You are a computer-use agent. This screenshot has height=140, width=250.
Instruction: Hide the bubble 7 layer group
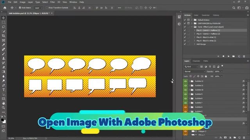click(186, 103)
